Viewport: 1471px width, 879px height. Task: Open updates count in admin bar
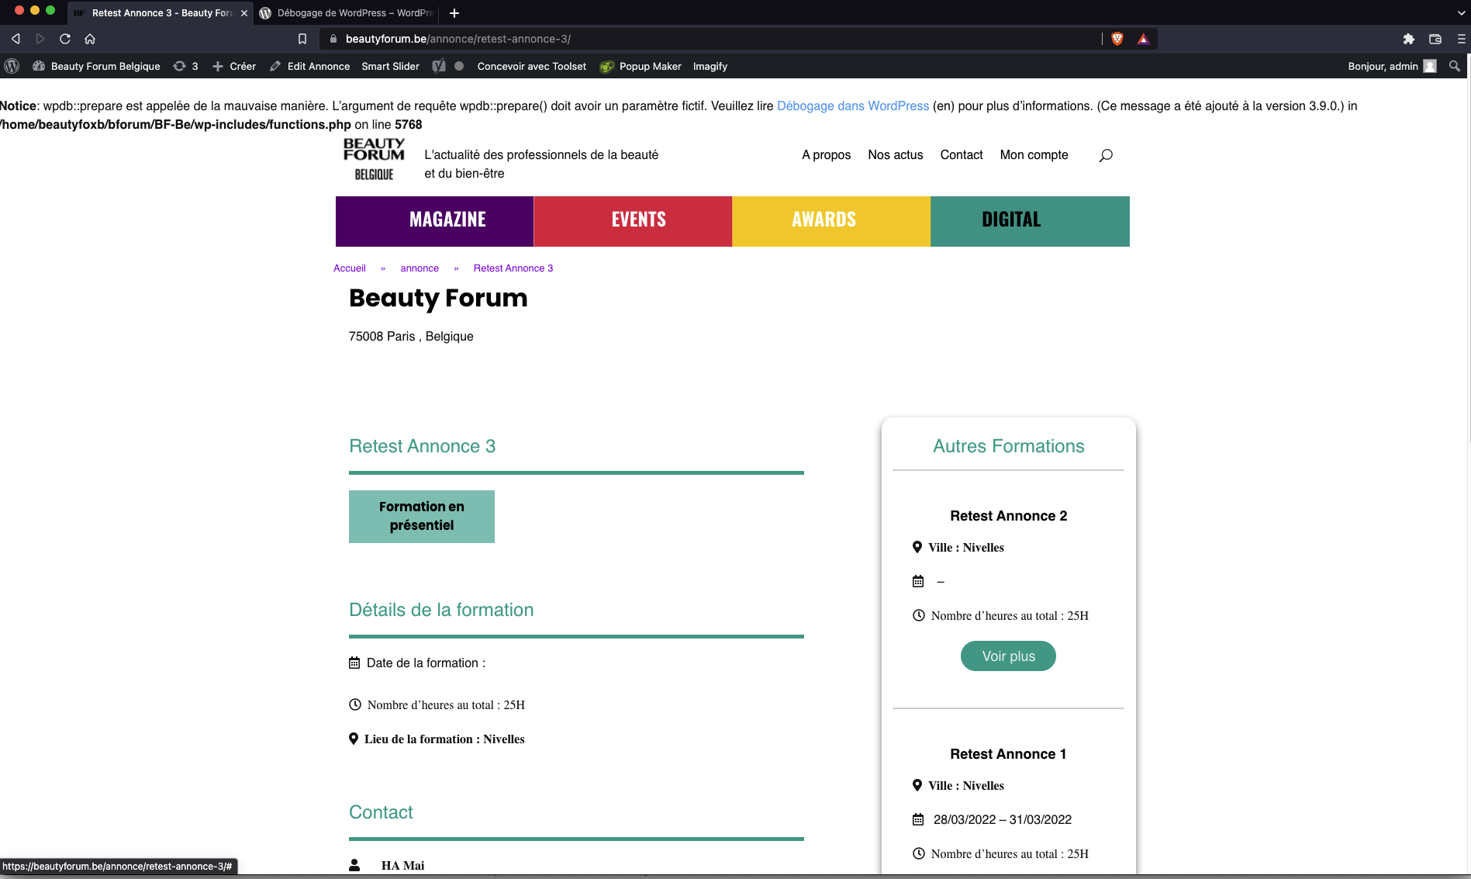(x=186, y=66)
